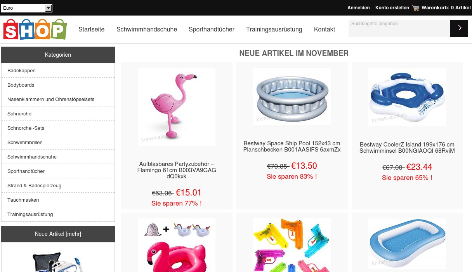The height and width of the screenshot is (272, 472).
Task: Click the shopping cart icon
Action: (416, 8)
